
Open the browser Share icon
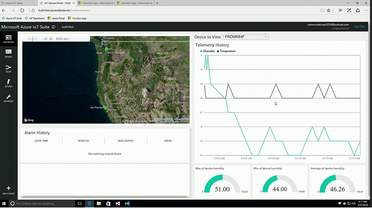tap(358, 10)
